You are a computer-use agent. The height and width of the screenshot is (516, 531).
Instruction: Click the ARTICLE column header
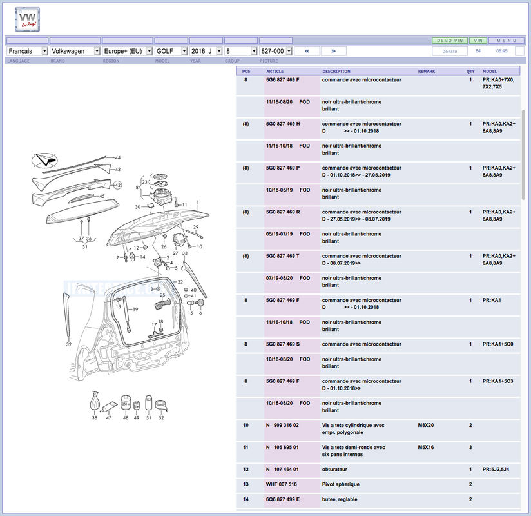tap(275, 71)
